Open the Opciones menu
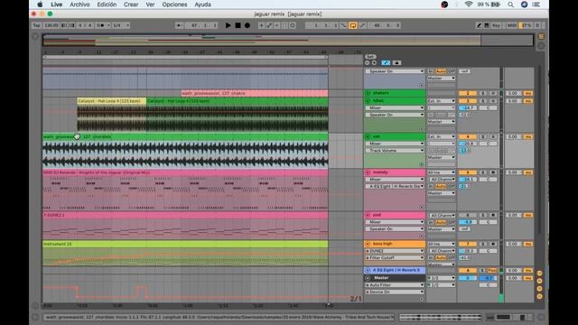578x325 pixels. coord(174,5)
